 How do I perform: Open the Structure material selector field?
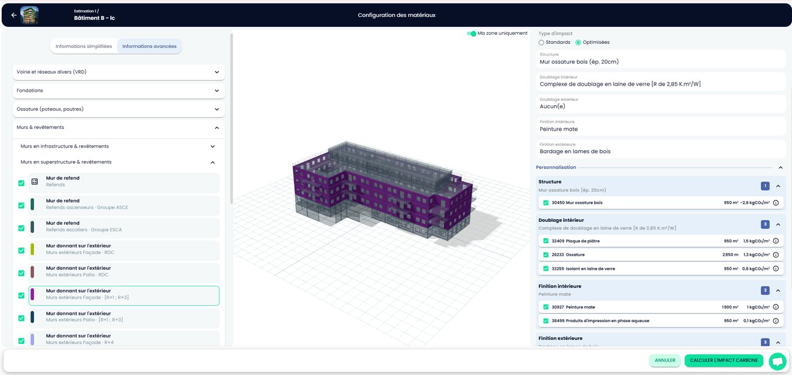pos(661,59)
